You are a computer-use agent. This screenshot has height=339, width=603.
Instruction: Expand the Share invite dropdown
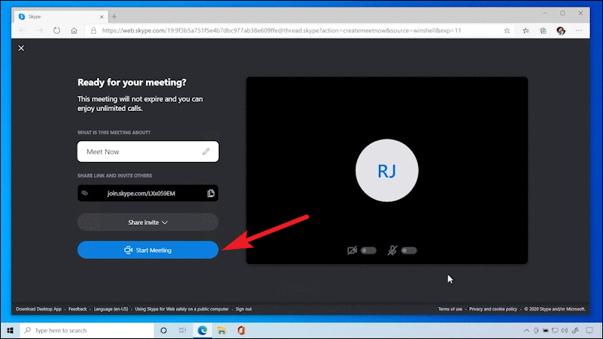[148, 223]
